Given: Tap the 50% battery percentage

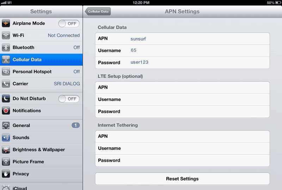Looking at the screenshot, I should click(271, 3).
